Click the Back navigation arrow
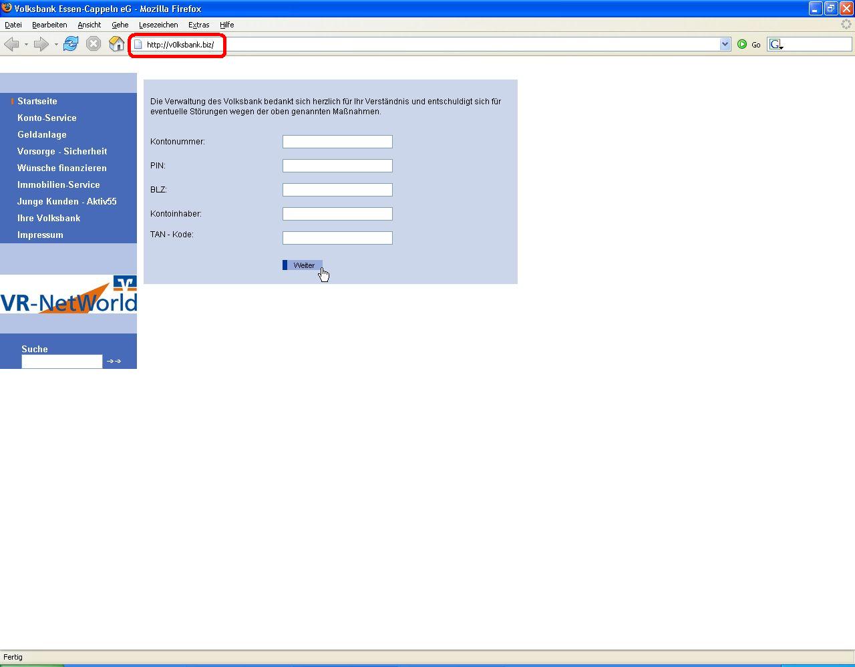Image resolution: width=855 pixels, height=667 pixels. point(11,44)
